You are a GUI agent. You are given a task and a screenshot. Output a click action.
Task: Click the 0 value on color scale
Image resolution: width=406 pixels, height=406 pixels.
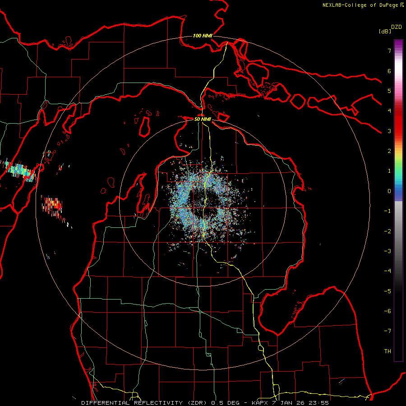389,191
